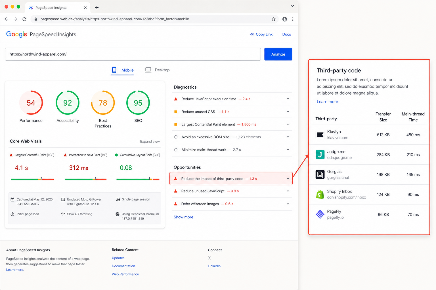Click the Main-thread Time column header
Image resolution: width=436 pixels, height=290 pixels.
pyautogui.click(x=413, y=117)
